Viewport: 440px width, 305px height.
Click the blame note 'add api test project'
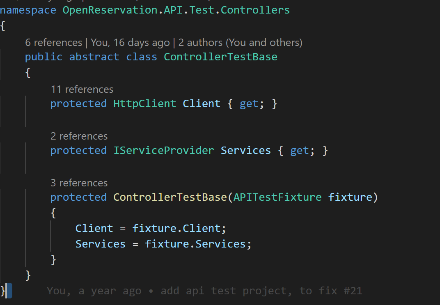click(204, 291)
